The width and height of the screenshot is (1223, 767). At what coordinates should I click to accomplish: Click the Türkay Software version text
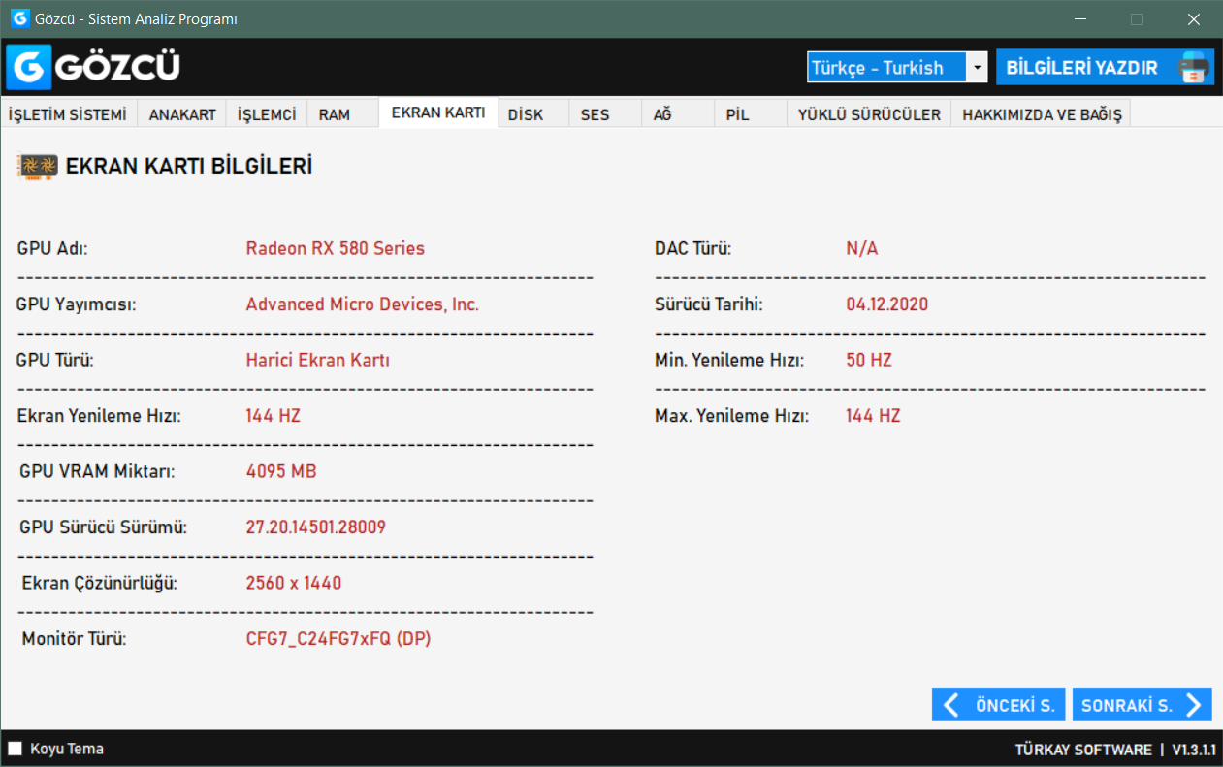tap(1115, 750)
